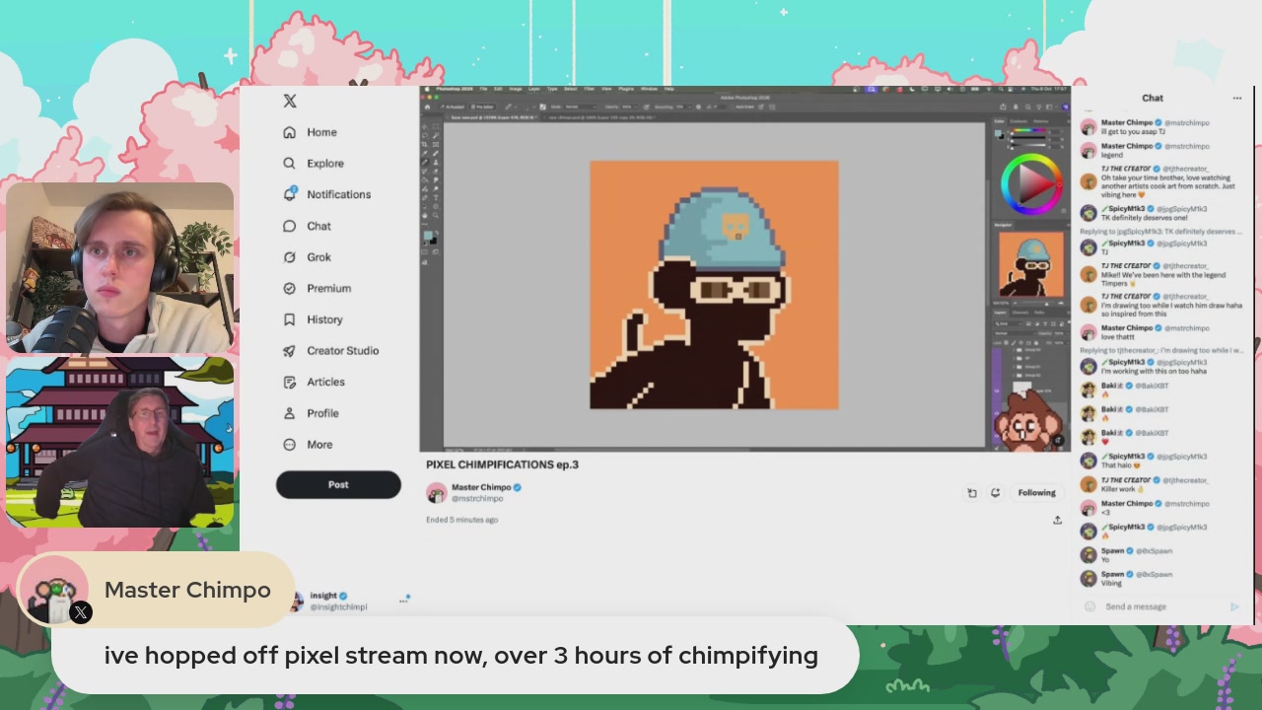Click the chat message 'Killer work'

point(1123,488)
